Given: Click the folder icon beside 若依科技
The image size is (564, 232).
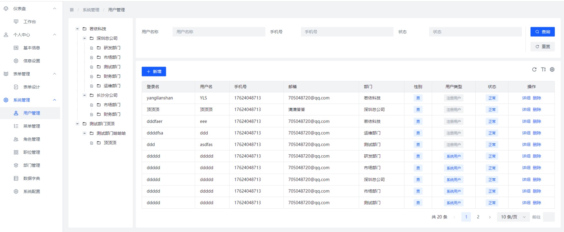Looking at the screenshot, I should (x=85, y=29).
